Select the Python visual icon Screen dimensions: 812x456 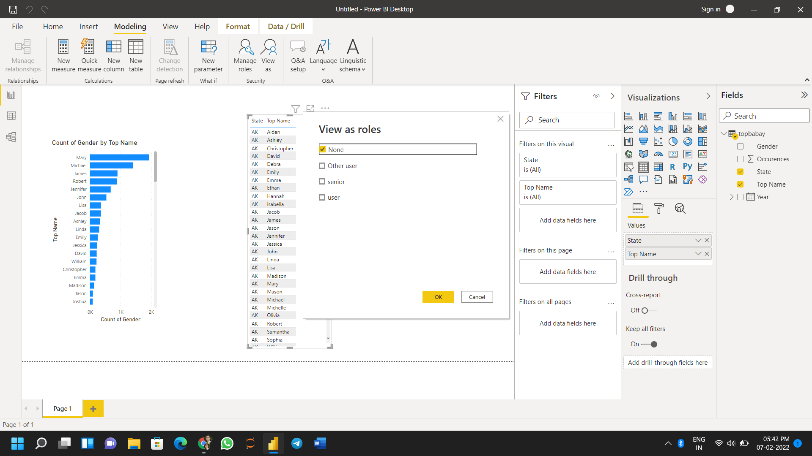point(688,166)
